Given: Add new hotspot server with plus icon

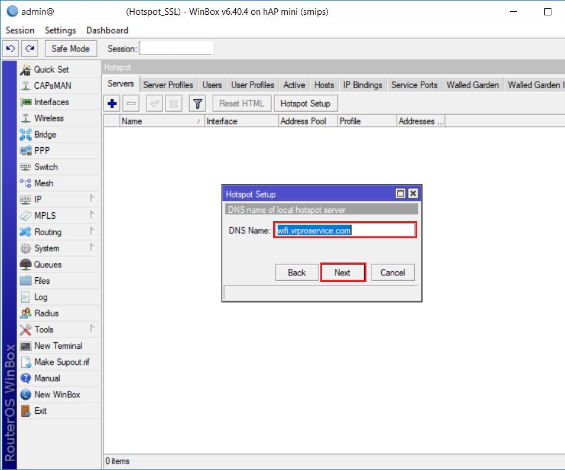Looking at the screenshot, I should pos(112,104).
